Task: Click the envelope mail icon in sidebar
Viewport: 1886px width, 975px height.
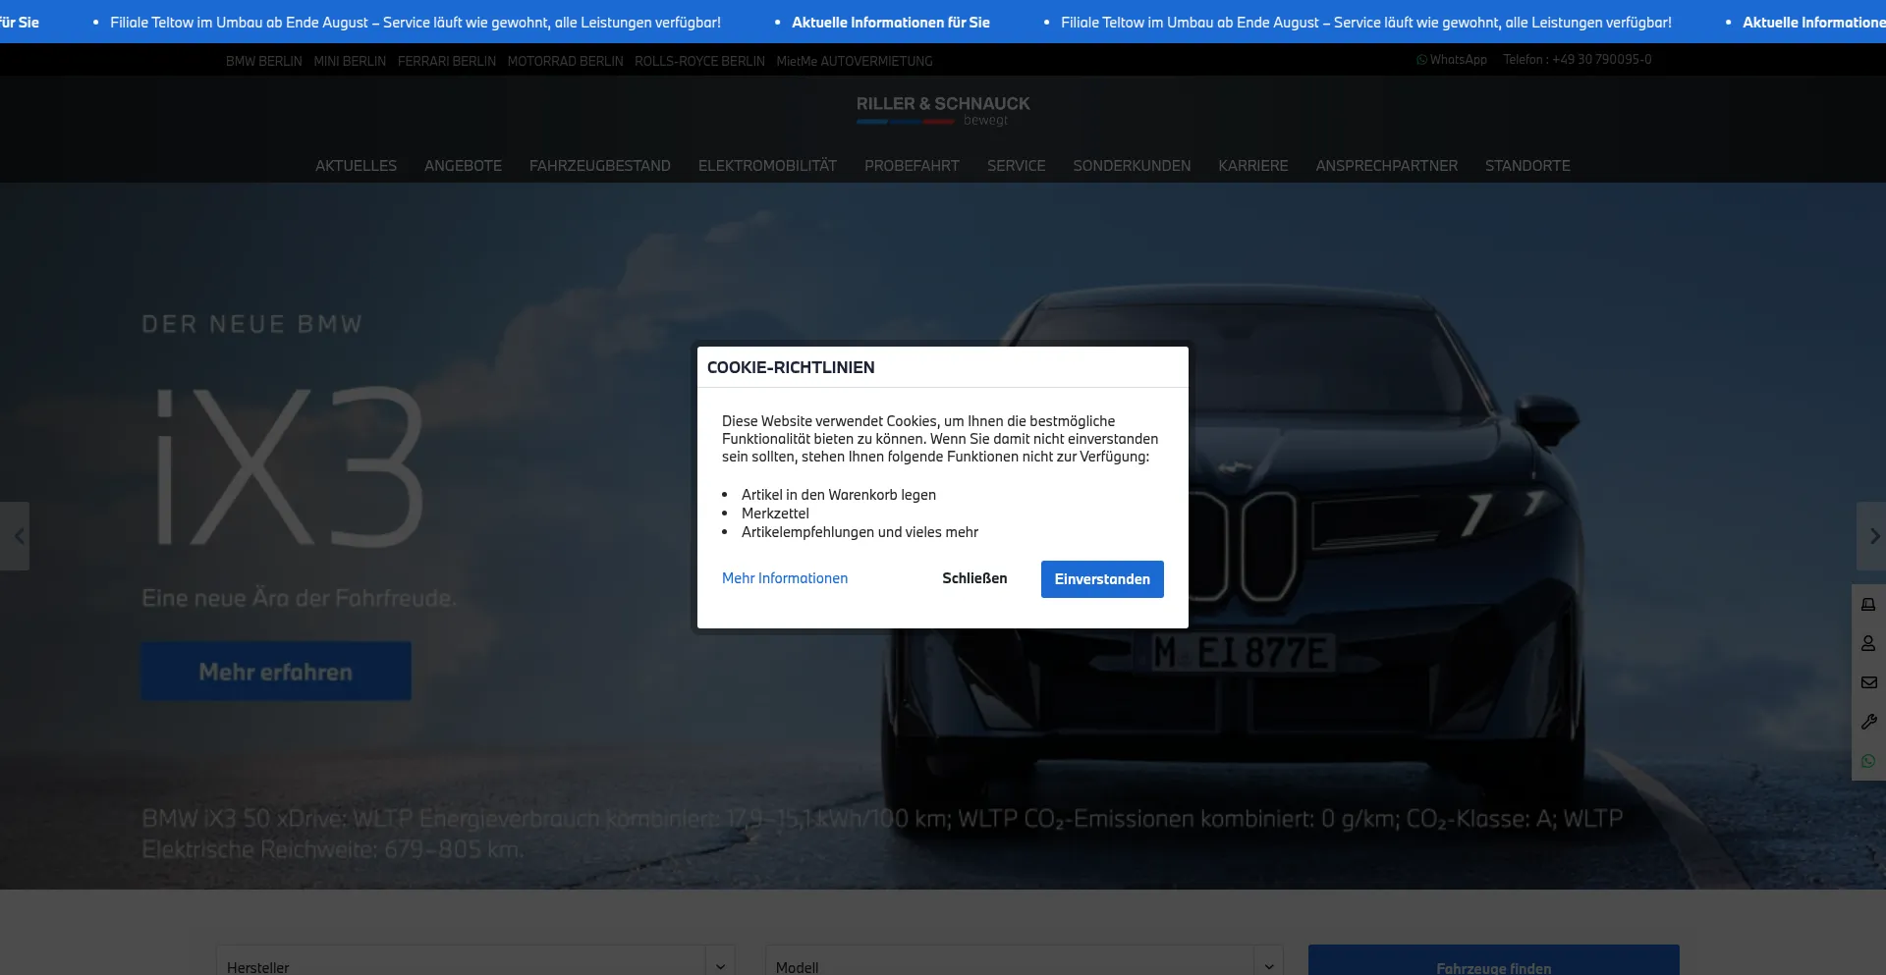Action: click(x=1868, y=682)
